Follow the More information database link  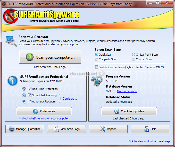point(127,91)
